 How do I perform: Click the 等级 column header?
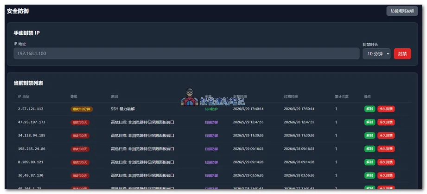click(x=74, y=97)
